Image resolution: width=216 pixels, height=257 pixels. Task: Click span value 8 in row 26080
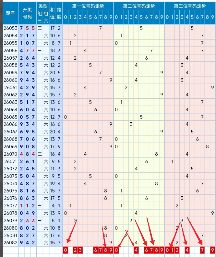point(59,228)
